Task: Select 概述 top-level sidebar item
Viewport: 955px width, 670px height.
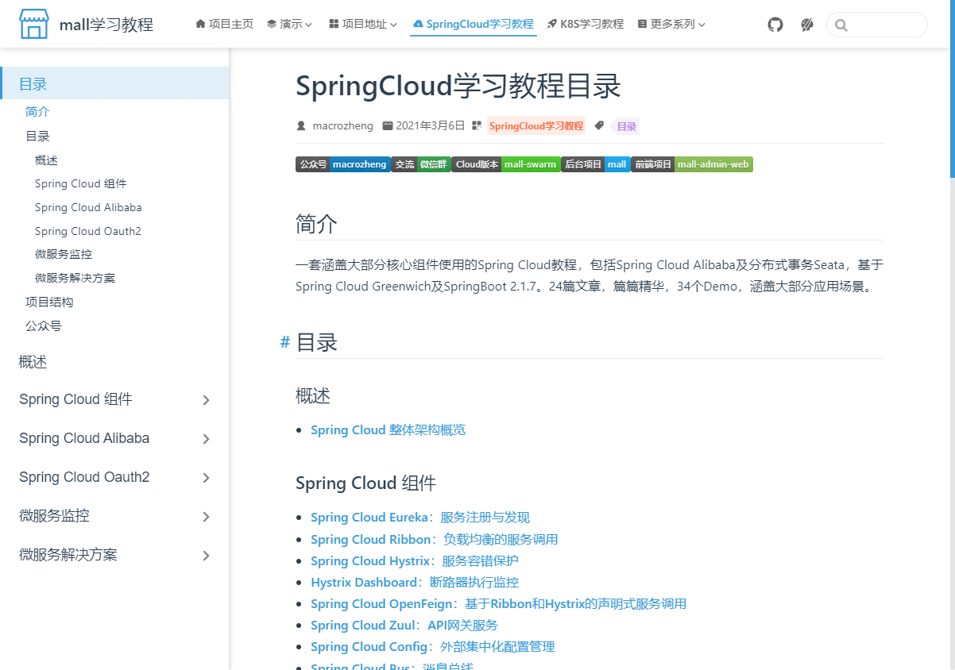Action: point(33,362)
